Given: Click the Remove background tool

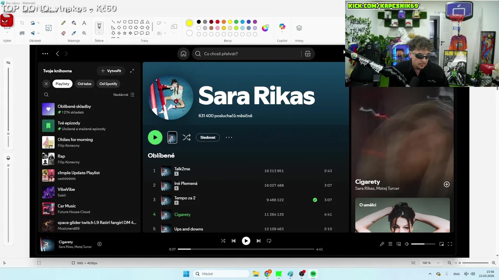Looking at the screenshot, I should (22, 33).
